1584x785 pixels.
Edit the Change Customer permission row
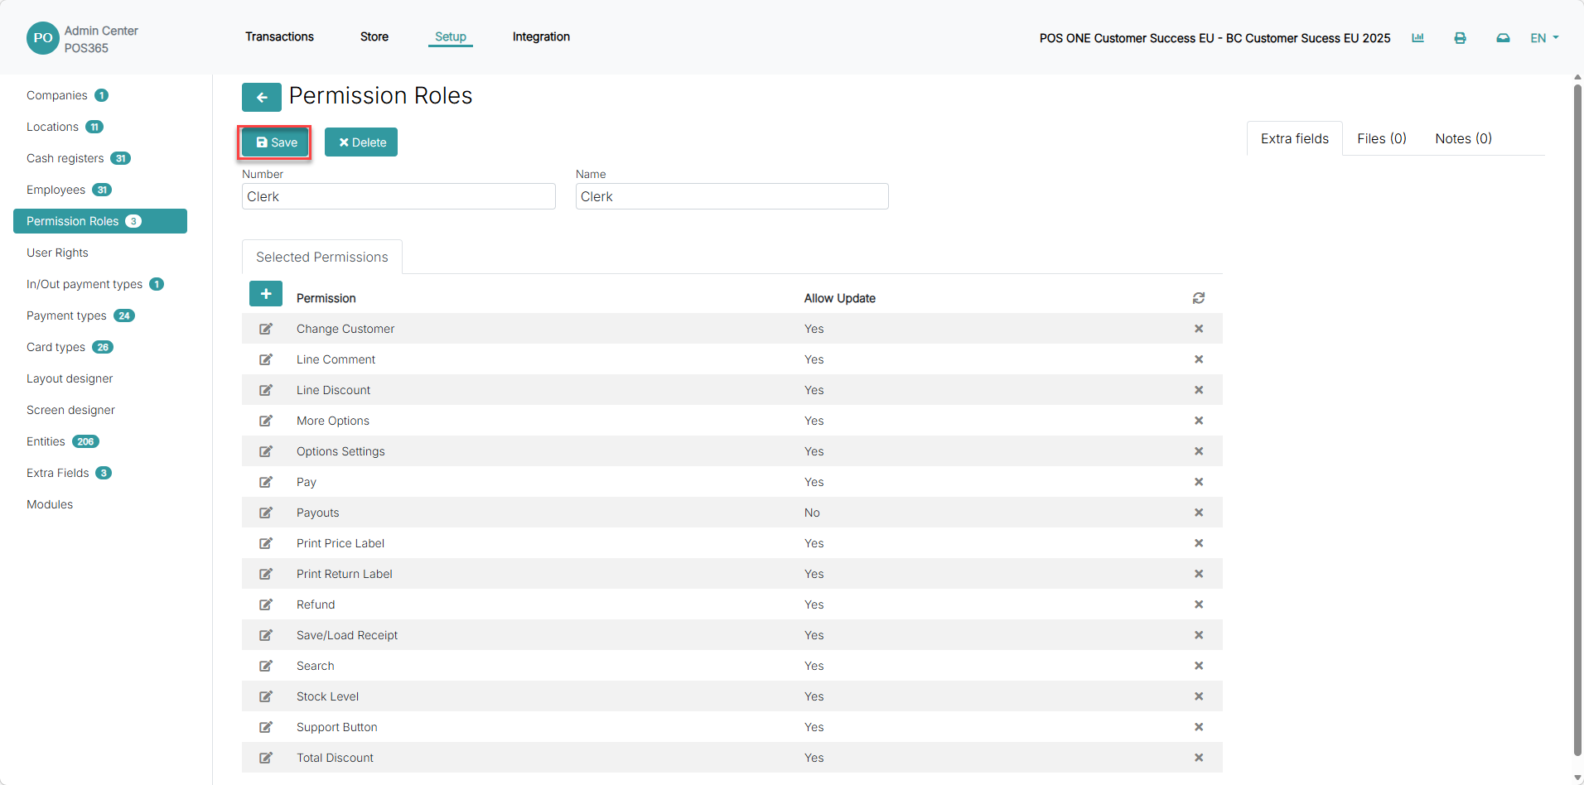pos(266,329)
